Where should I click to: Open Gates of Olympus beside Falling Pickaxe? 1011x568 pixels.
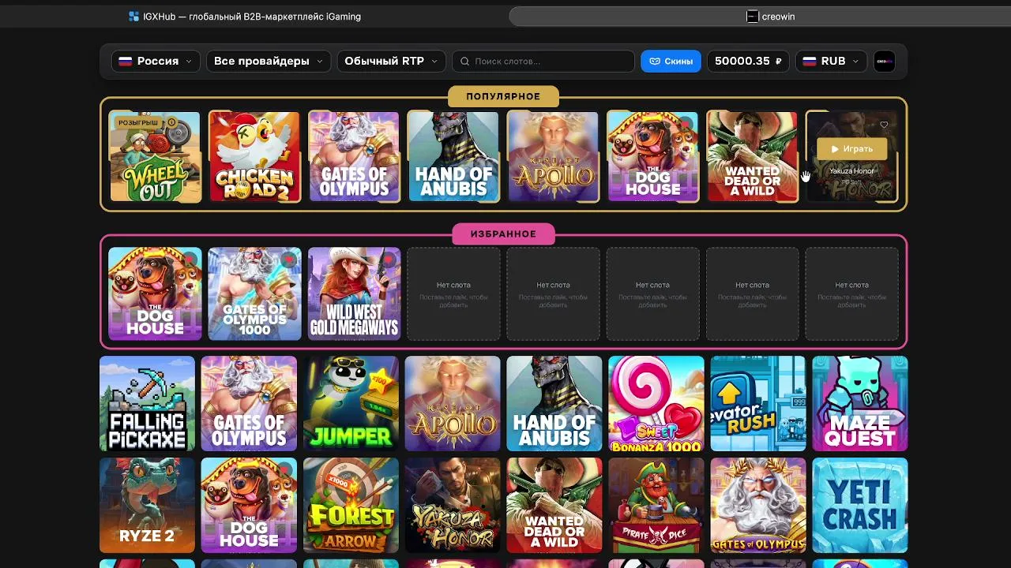(249, 404)
